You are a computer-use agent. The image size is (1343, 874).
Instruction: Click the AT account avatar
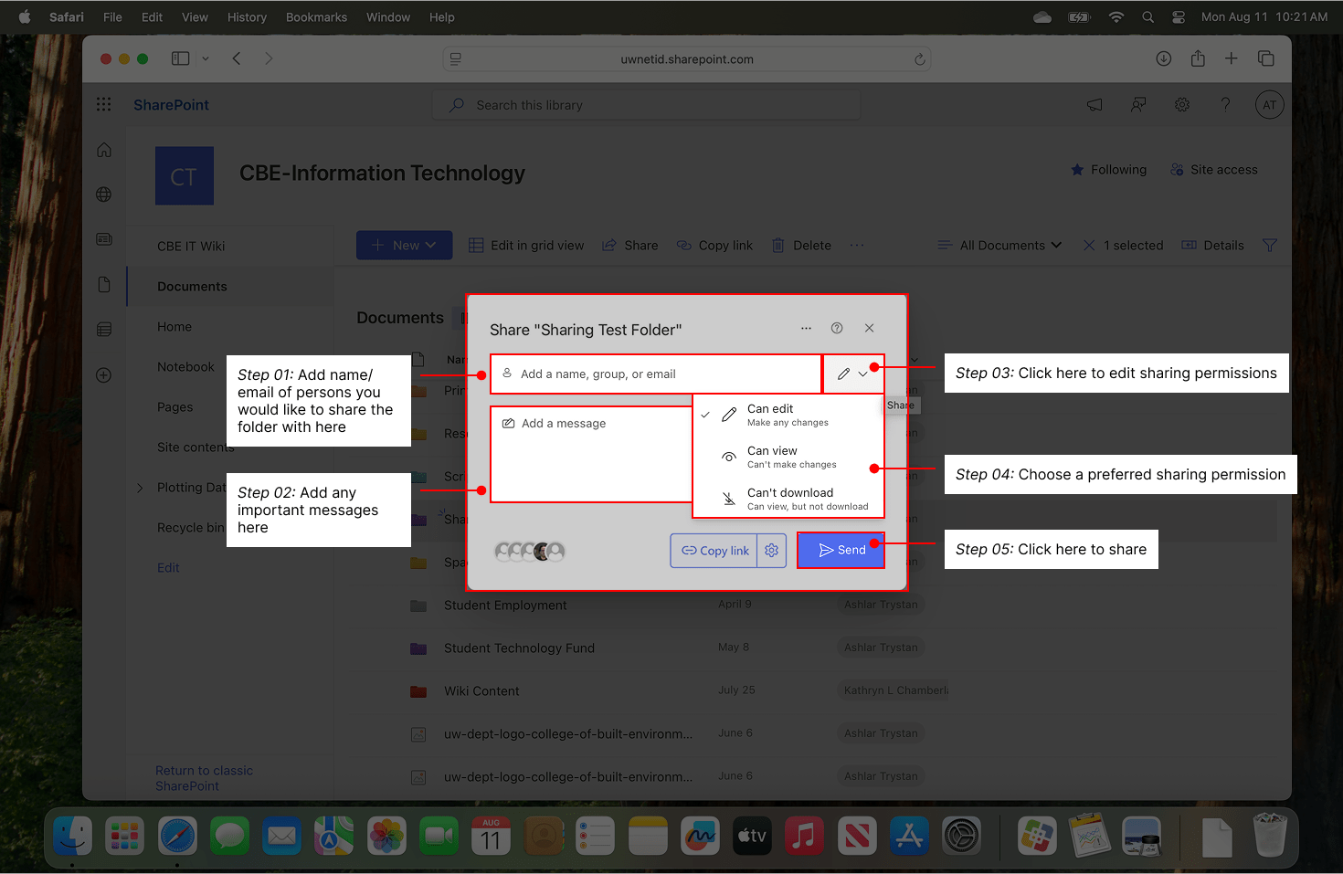1269,105
